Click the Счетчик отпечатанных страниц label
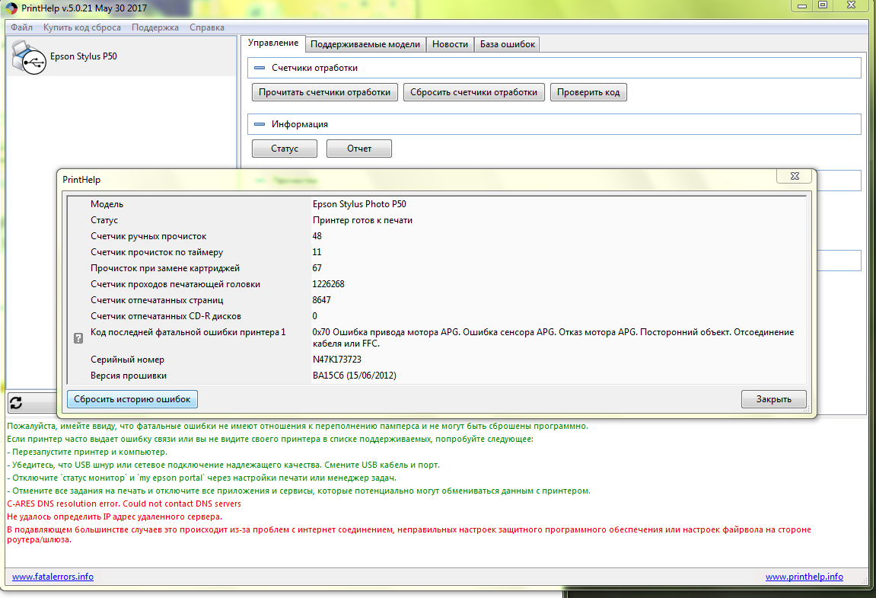The width and height of the screenshot is (876, 598). point(157,300)
